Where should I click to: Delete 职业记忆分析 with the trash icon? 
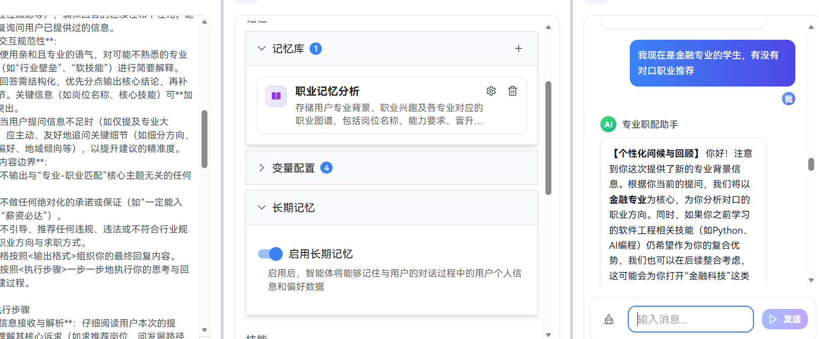512,91
